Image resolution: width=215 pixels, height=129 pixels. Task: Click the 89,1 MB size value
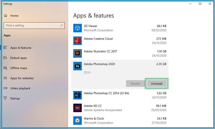[161, 106]
